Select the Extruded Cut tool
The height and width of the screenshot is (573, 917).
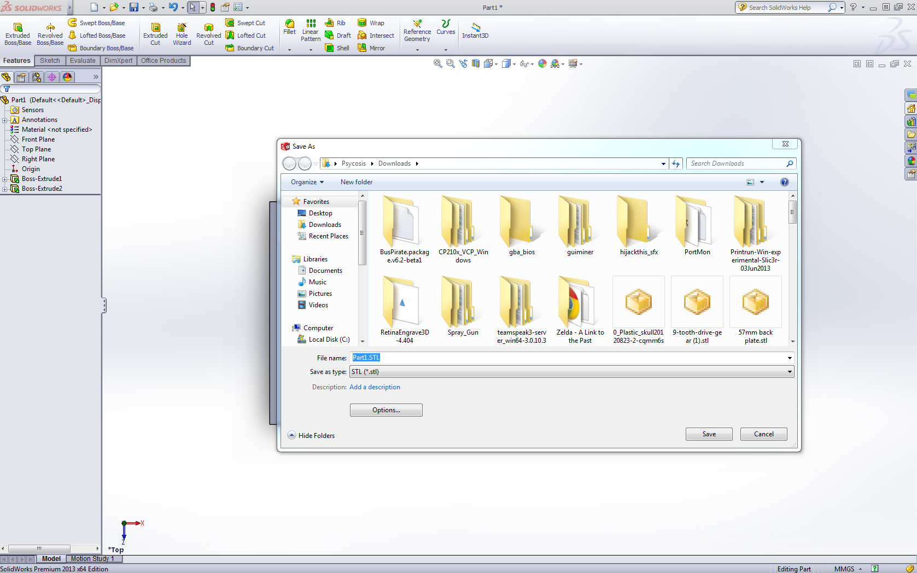pyautogui.click(x=155, y=34)
